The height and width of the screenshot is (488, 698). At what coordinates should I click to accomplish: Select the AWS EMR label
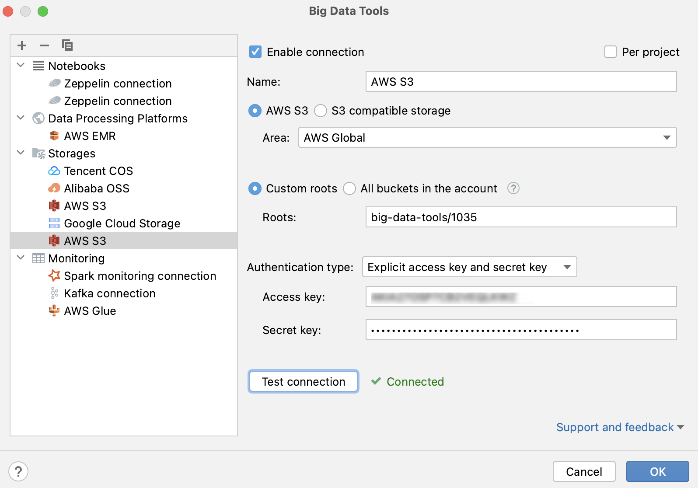90,136
